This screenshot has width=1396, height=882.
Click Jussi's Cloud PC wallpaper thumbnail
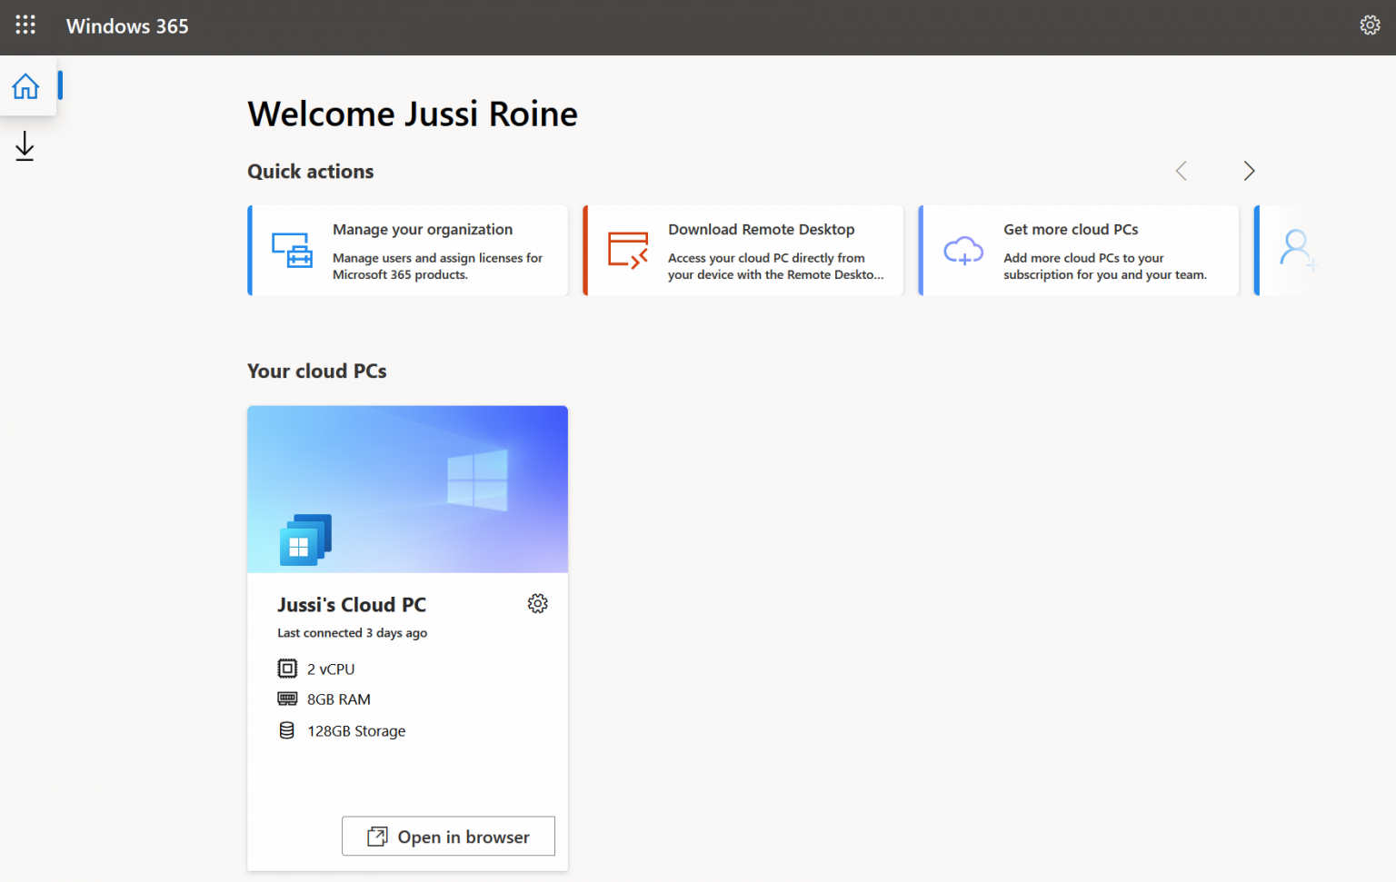[x=407, y=490]
